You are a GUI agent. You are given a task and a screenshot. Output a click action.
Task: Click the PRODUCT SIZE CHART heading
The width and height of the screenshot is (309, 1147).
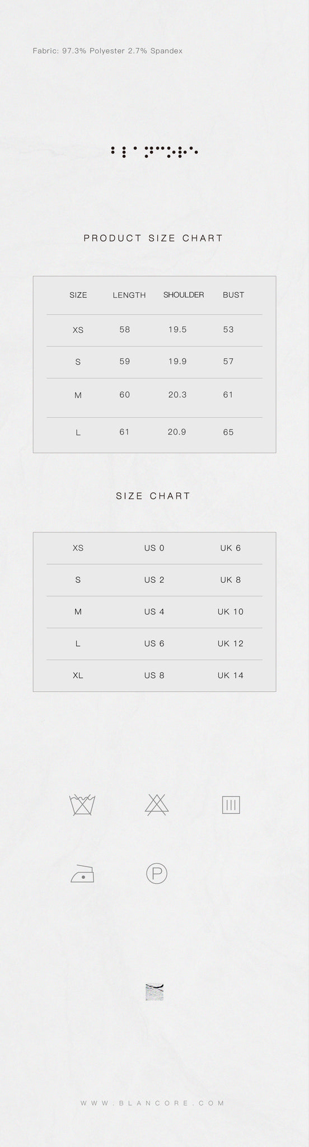[x=153, y=238]
